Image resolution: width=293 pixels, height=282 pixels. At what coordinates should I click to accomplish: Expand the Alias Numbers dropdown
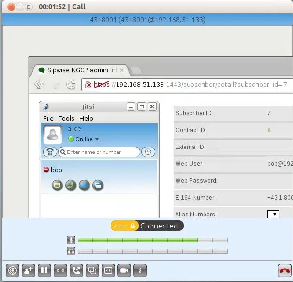273,214
